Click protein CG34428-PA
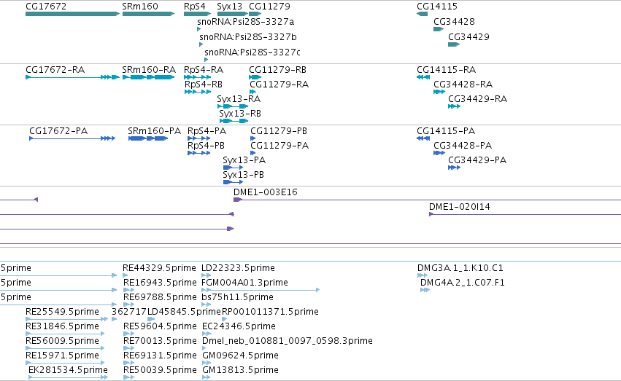 tap(463, 146)
